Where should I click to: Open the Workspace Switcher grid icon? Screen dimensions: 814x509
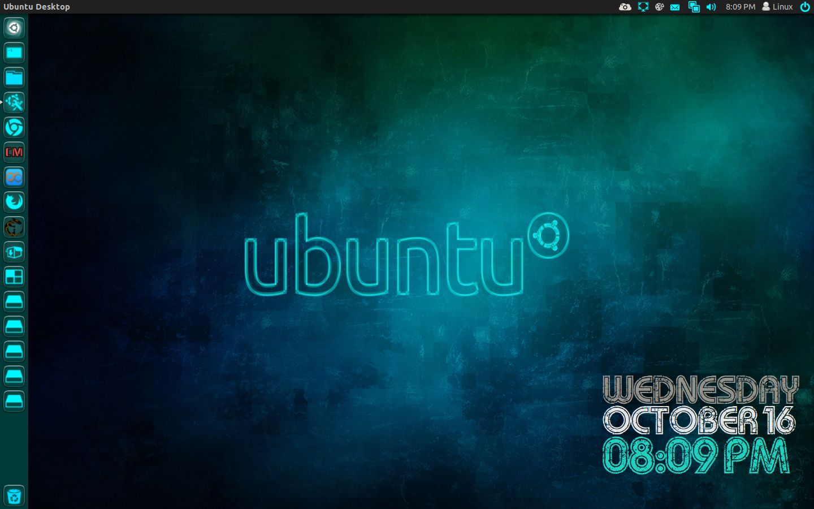click(x=14, y=277)
